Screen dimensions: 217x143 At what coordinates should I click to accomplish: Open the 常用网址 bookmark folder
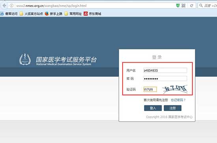73,14
